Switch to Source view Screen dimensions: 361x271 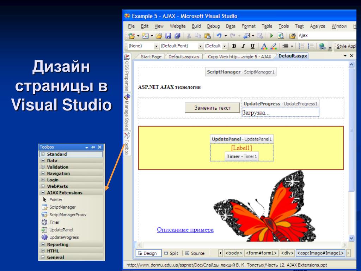pyautogui.click(x=195, y=253)
